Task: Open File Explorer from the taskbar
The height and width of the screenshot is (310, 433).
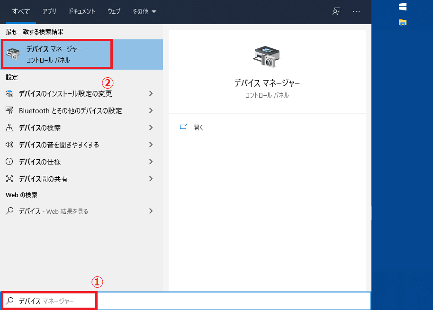Action: point(403,22)
